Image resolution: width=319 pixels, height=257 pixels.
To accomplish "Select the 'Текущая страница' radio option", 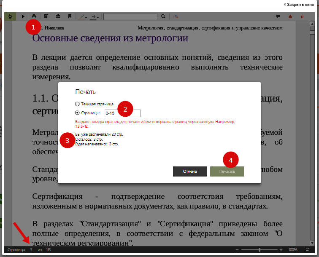I will tap(77, 104).
